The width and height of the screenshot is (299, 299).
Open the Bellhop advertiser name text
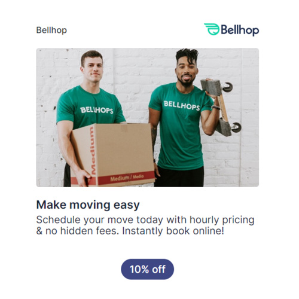click(51, 30)
